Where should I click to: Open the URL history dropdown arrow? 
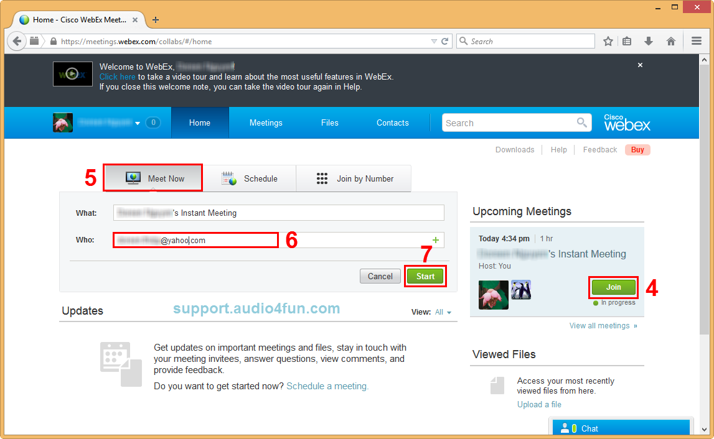click(434, 42)
